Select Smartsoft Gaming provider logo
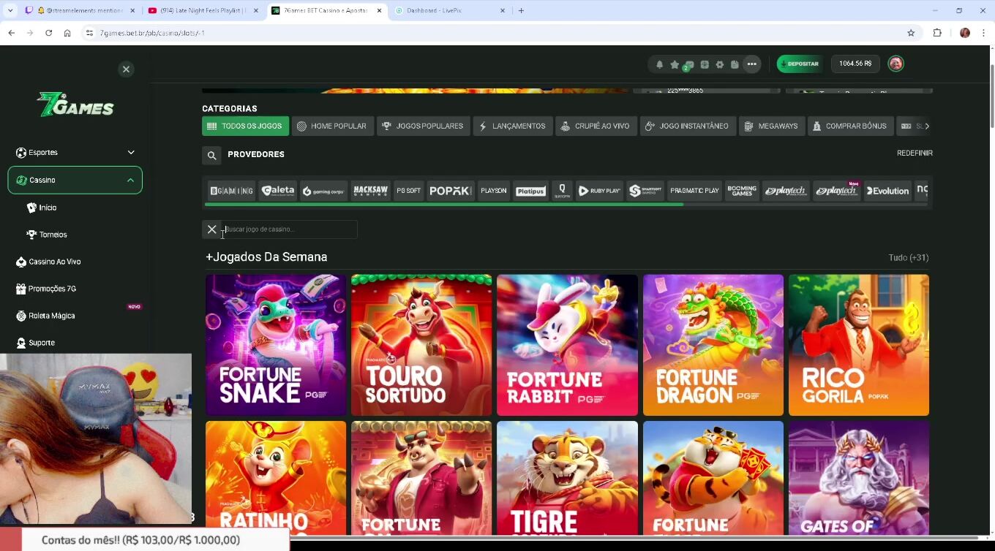 point(645,191)
